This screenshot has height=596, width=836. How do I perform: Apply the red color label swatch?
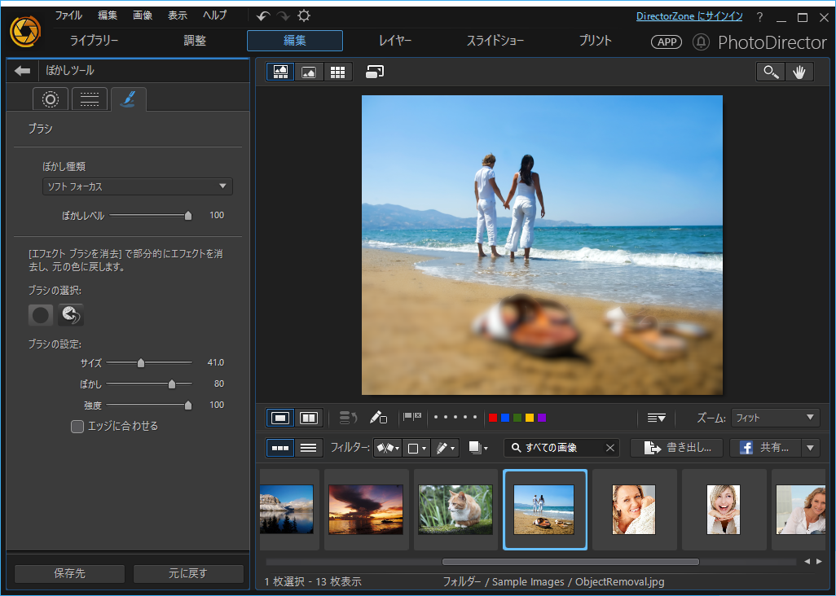pos(493,419)
